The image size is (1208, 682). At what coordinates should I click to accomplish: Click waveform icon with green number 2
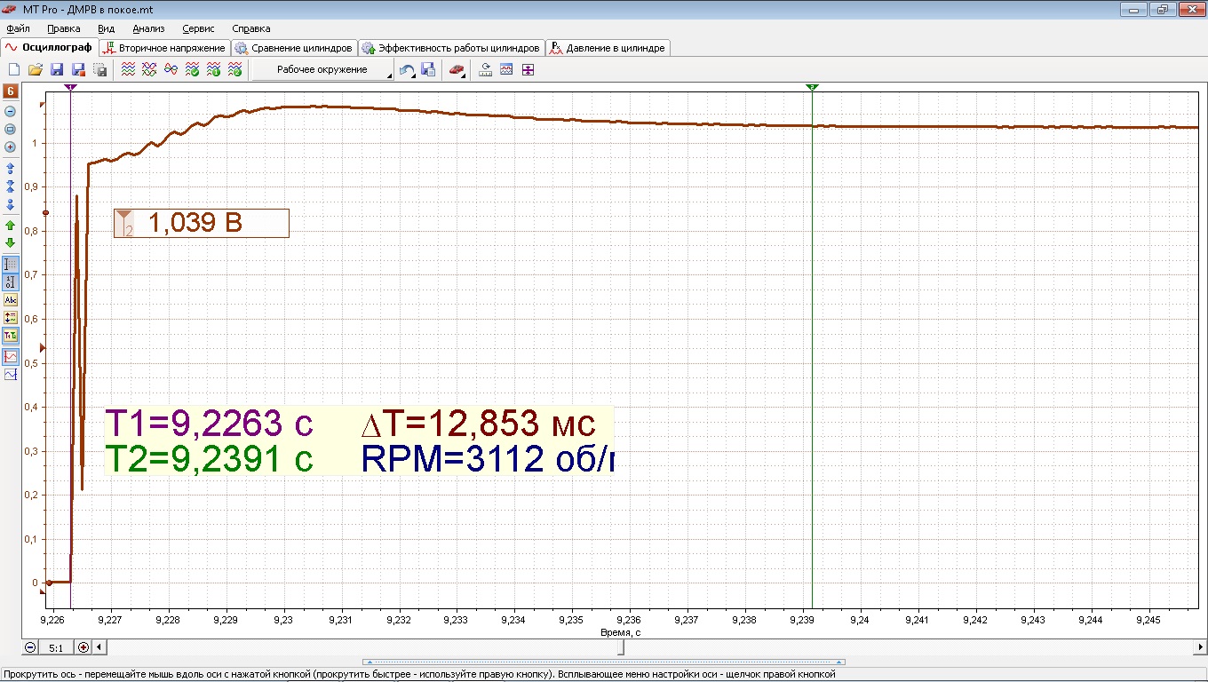click(234, 69)
